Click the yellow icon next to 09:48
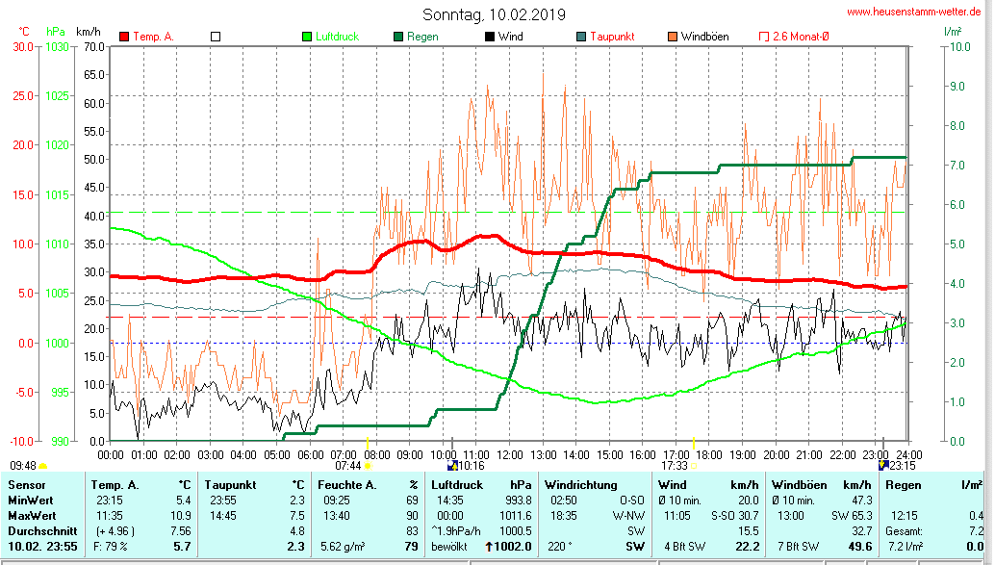Image resolution: width=995 pixels, height=565 pixels. tap(42, 466)
